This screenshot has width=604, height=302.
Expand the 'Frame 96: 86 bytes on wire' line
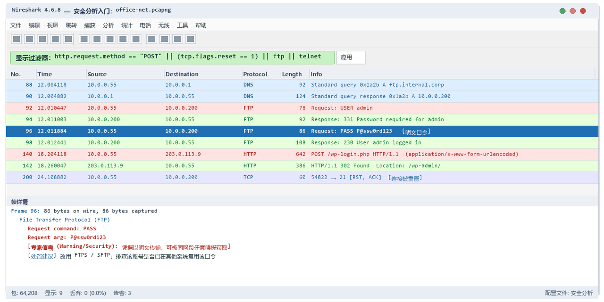(84, 211)
